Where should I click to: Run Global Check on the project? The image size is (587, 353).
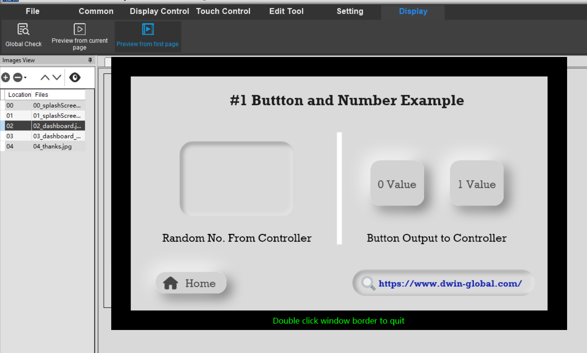(23, 34)
